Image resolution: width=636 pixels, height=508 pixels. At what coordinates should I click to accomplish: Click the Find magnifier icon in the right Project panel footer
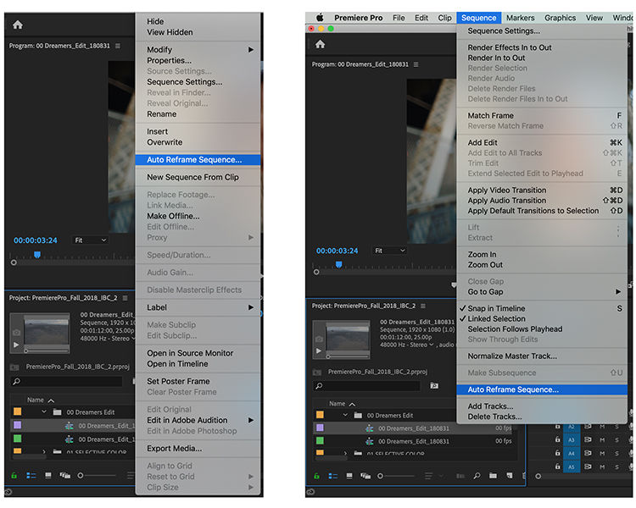point(477,476)
